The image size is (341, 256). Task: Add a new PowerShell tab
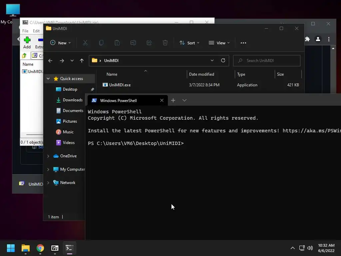click(x=173, y=100)
